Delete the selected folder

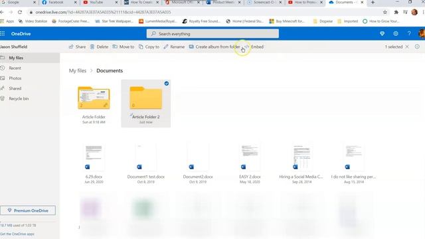[x=99, y=46]
